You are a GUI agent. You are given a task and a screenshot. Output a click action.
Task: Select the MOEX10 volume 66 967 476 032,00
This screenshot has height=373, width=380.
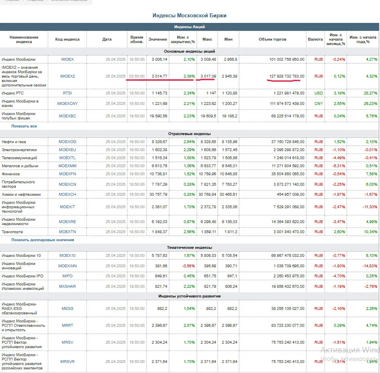pos(288,256)
